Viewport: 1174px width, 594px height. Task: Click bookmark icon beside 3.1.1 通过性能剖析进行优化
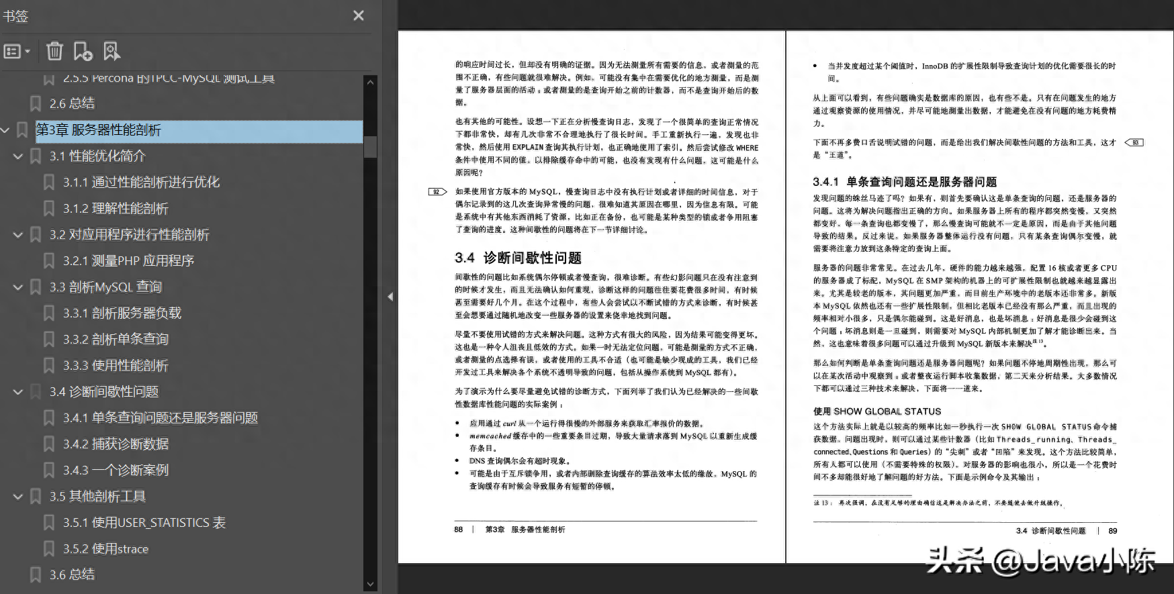click(x=49, y=182)
